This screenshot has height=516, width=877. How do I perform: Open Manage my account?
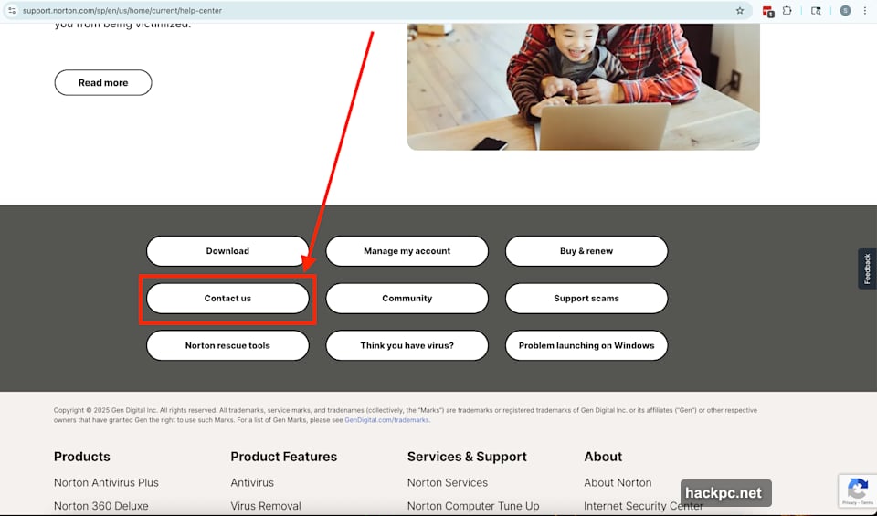click(407, 251)
